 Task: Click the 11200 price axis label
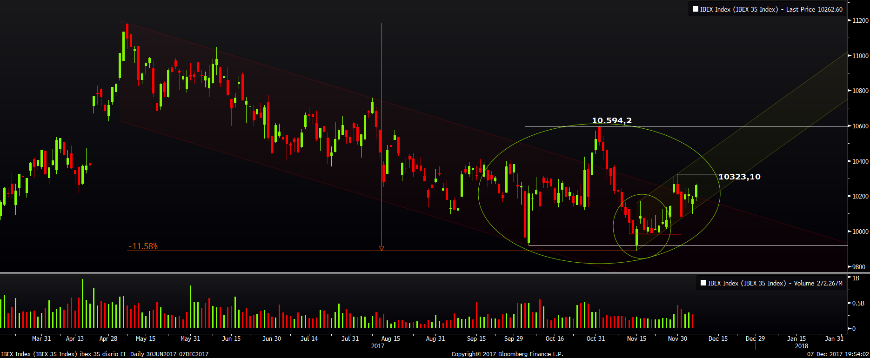coord(860,20)
